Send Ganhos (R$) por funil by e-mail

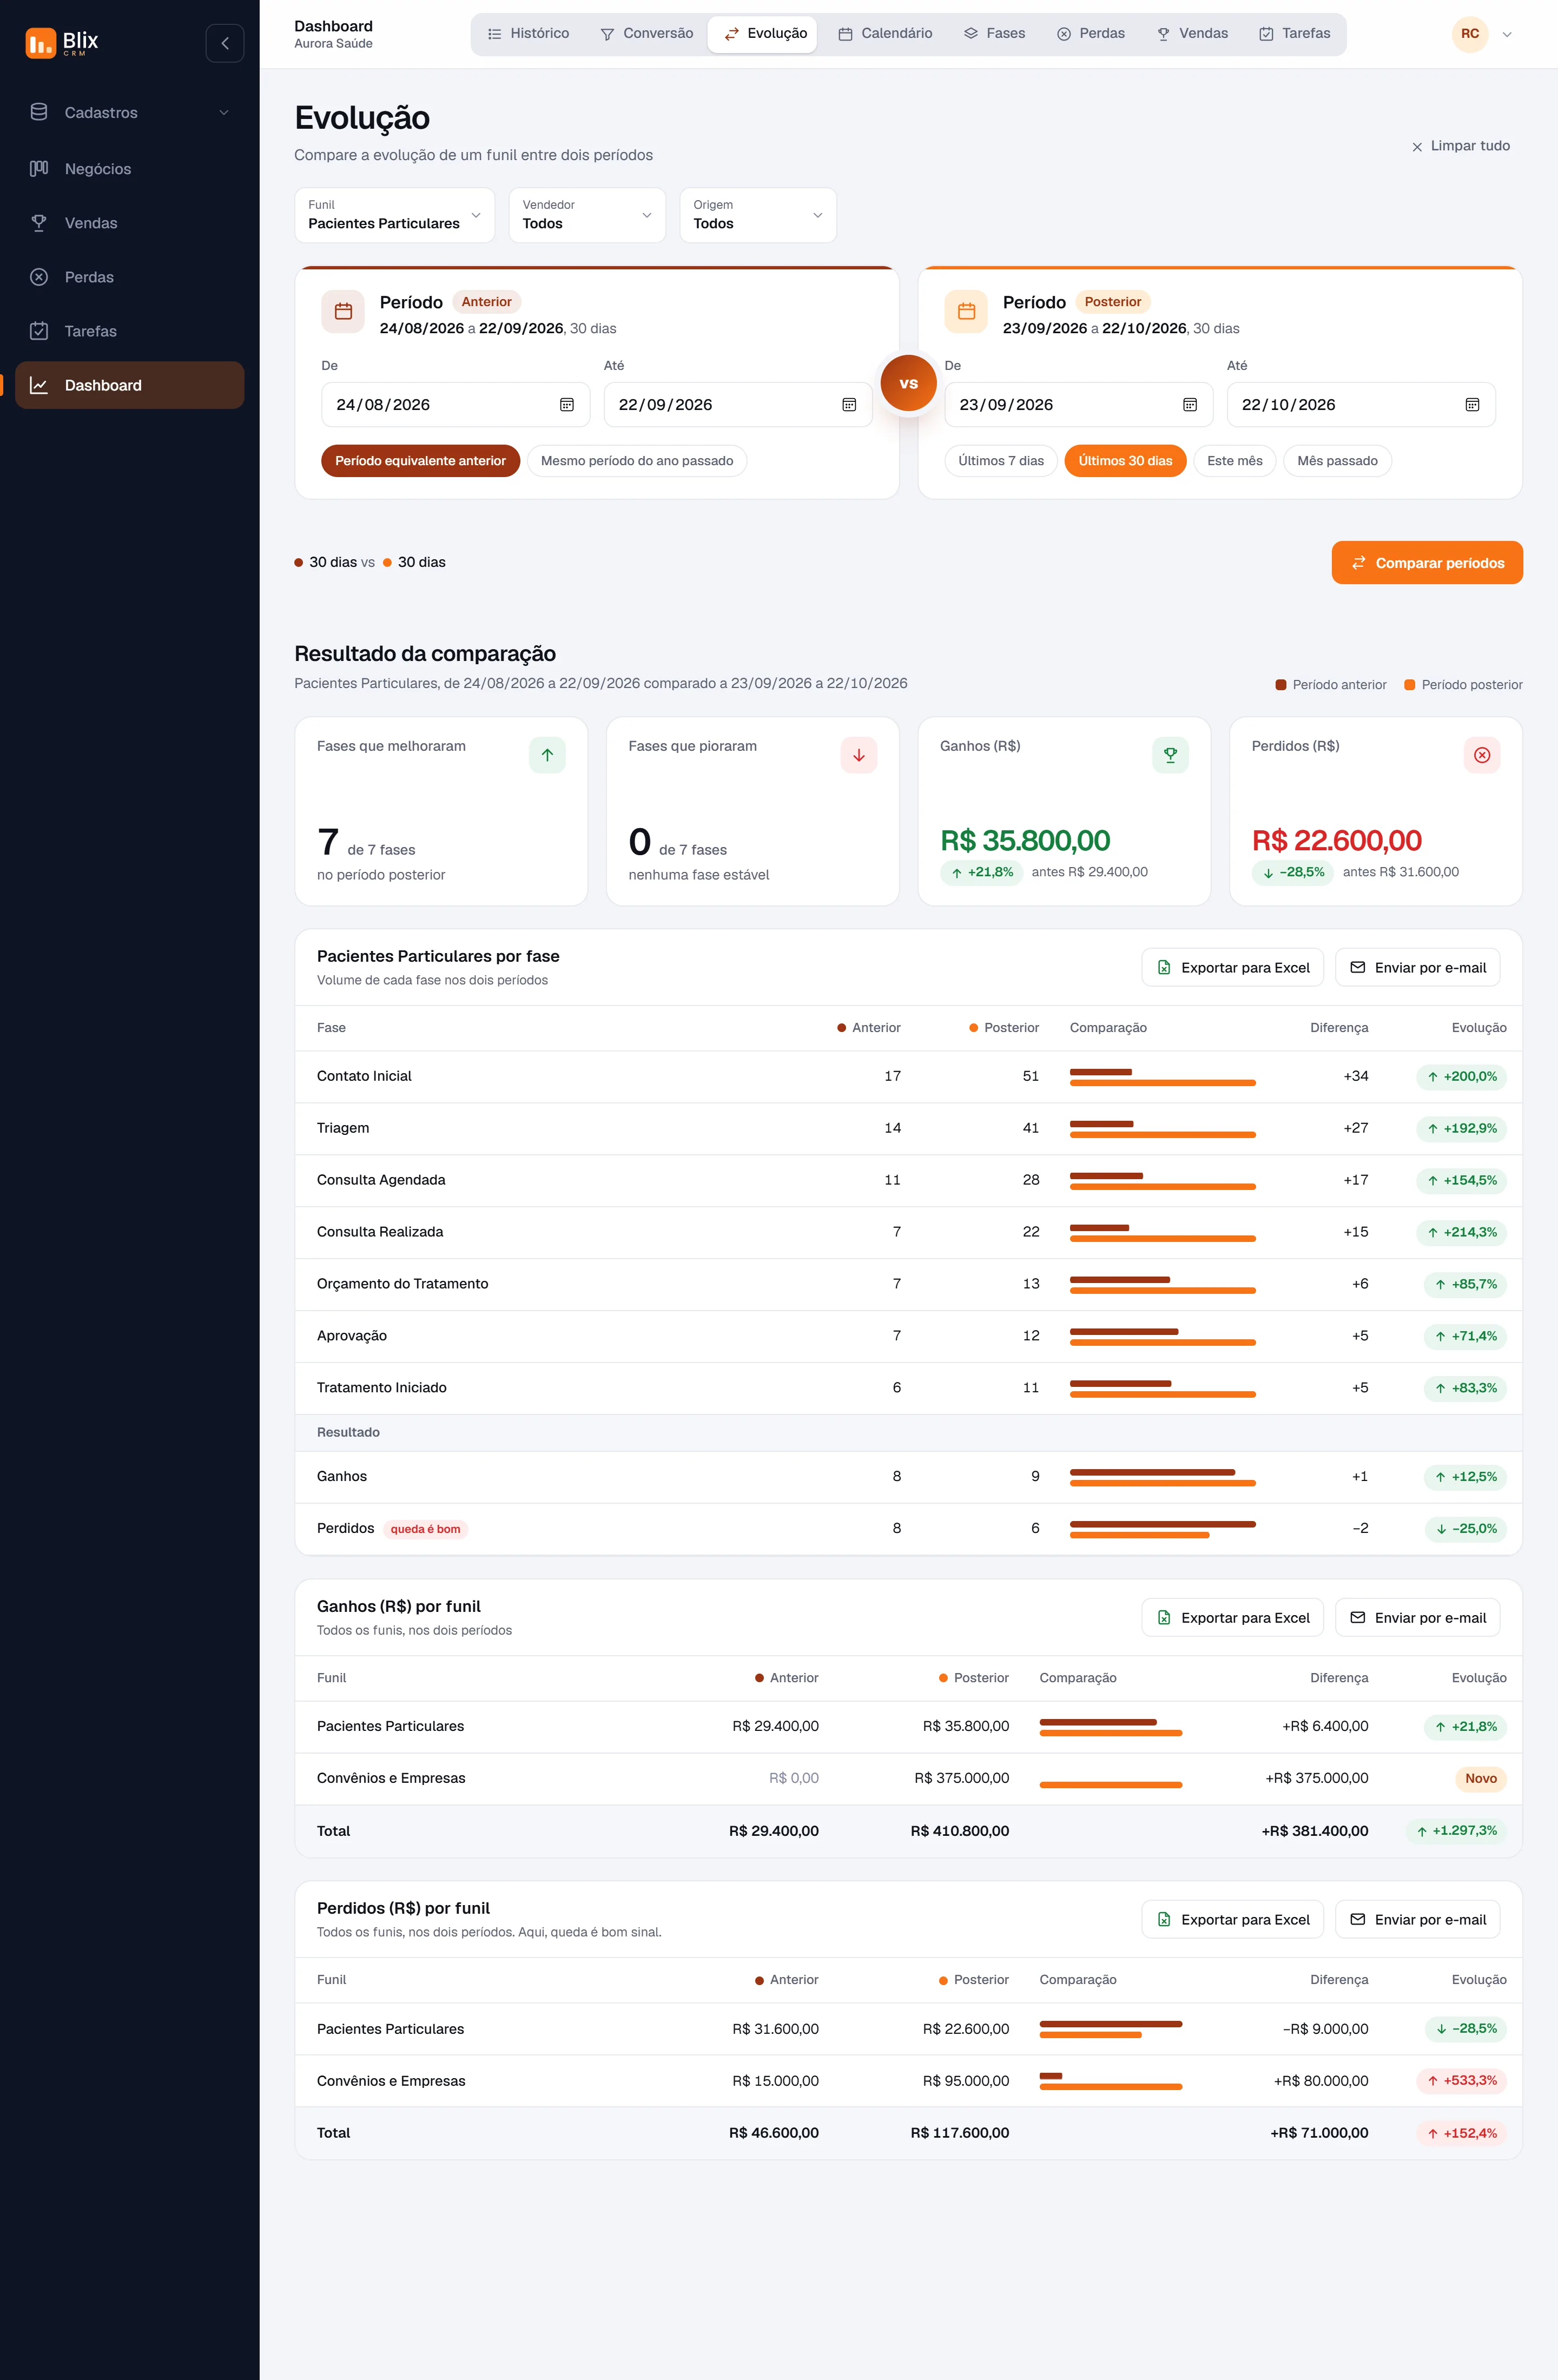(1417, 1618)
